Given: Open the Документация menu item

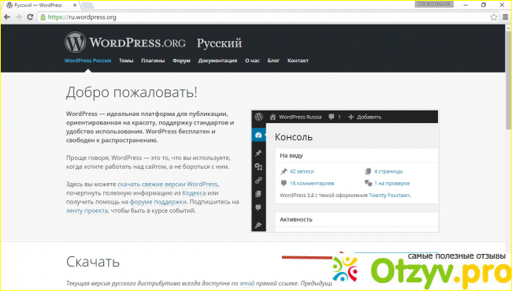Looking at the screenshot, I should pos(217,61).
